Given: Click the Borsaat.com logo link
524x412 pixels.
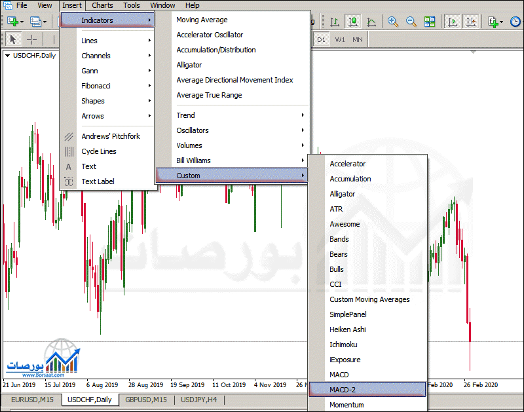Looking at the screenshot, I should point(43,358).
